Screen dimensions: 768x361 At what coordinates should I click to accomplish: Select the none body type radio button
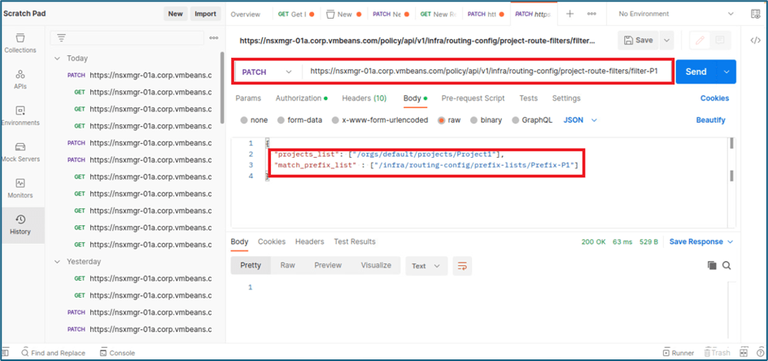click(x=245, y=120)
